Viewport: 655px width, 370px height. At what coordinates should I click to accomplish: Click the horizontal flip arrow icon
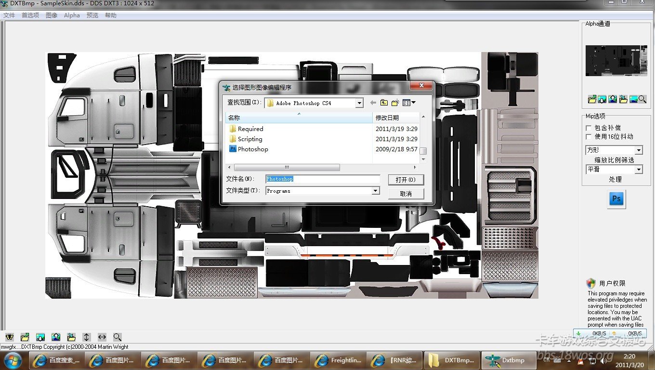point(102,337)
